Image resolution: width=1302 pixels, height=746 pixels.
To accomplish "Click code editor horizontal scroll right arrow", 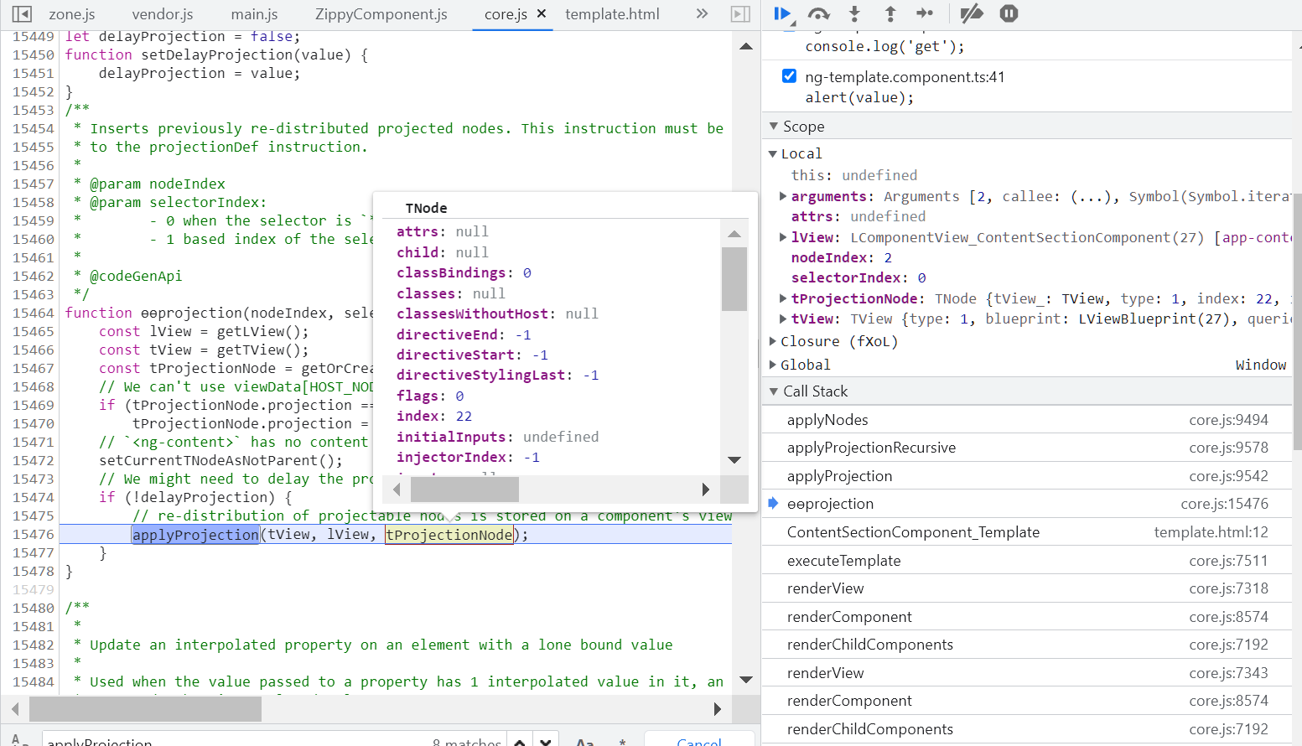I will (x=718, y=709).
